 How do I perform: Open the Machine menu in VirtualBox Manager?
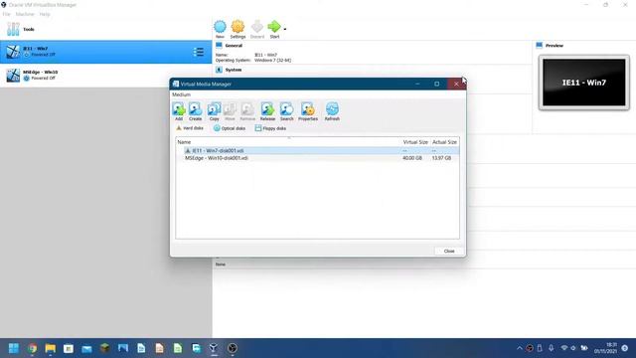click(x=25, y=14)
